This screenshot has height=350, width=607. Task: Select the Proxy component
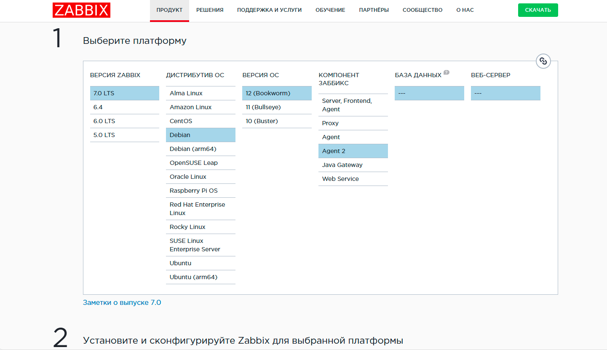click(x=353, y=123)
